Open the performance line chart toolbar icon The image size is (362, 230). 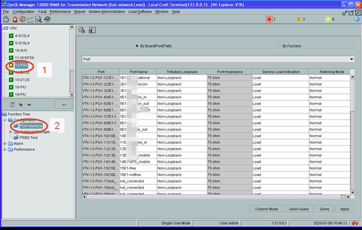(x=30, y=19)
